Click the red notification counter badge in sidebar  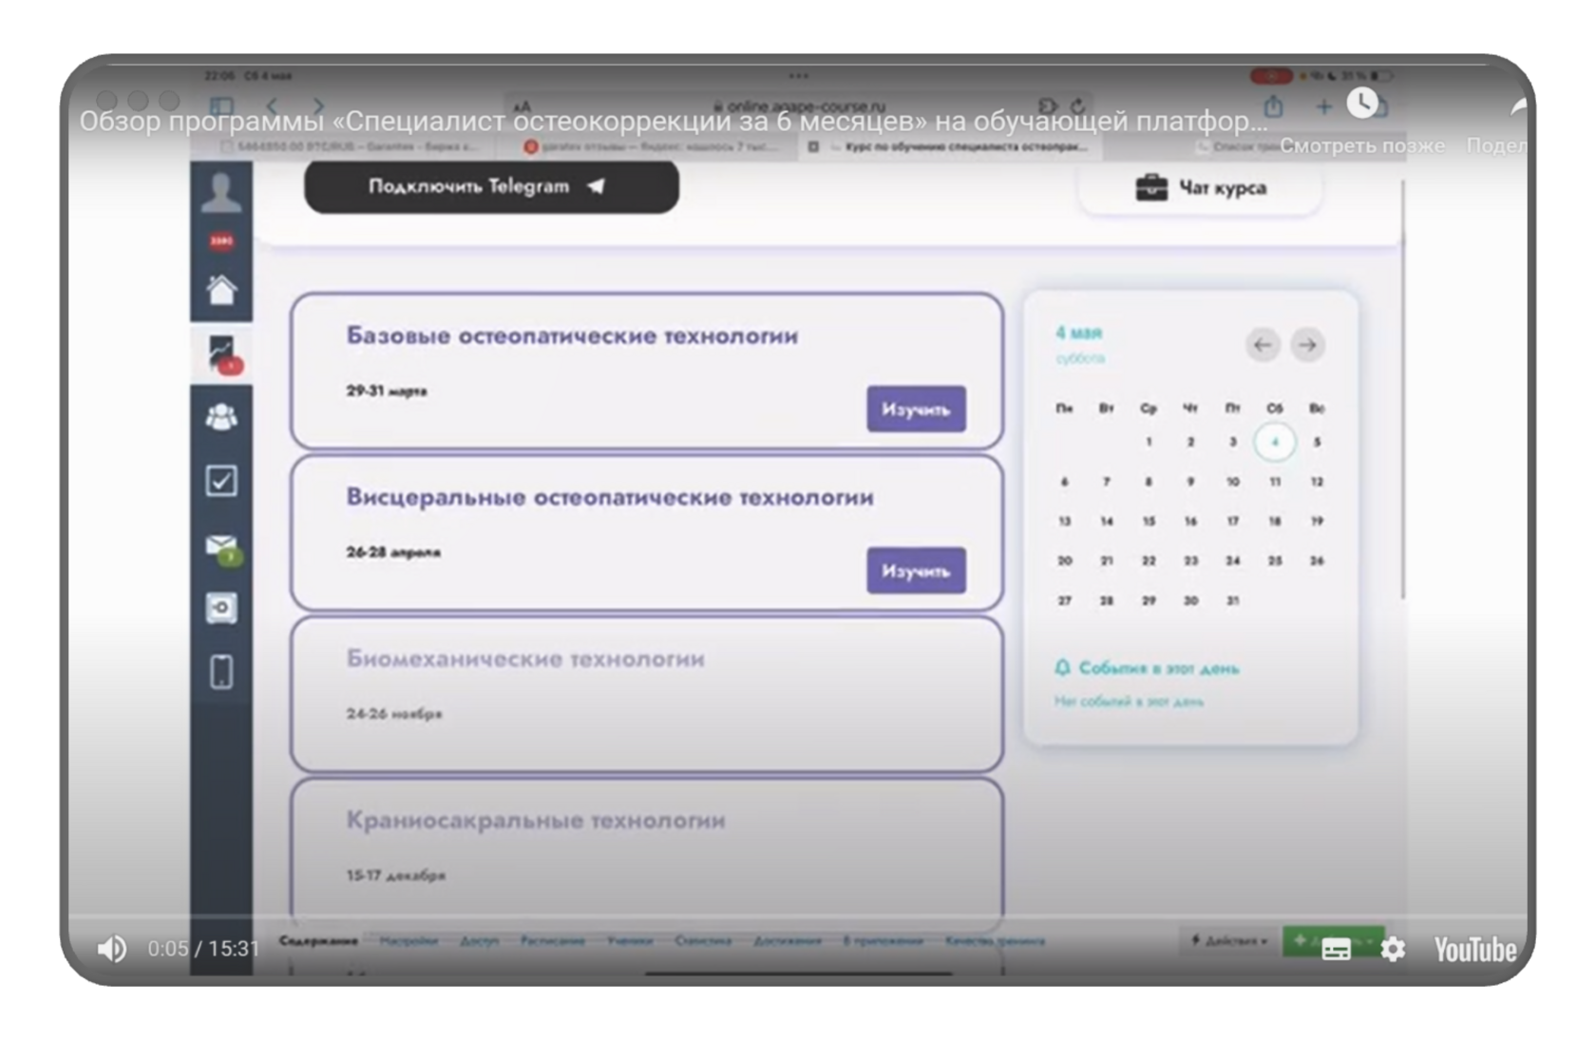point(221,241)
